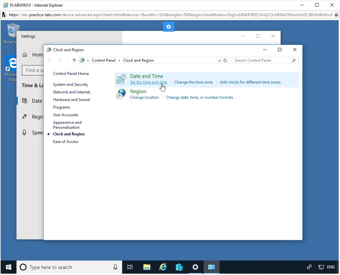Switch to Settings gear in the taskbar
The height and width of the screenshot is (275, 340).
pos(195,267)
